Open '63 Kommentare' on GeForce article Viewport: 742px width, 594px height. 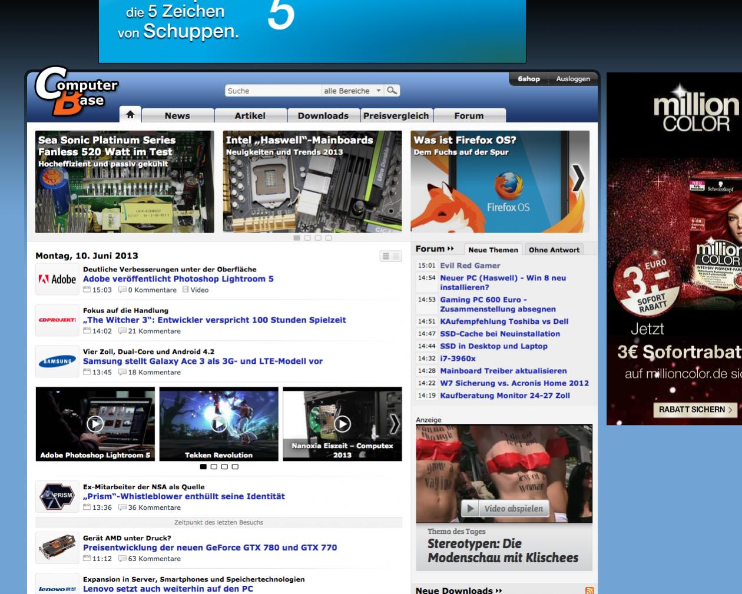pos(150,559)
